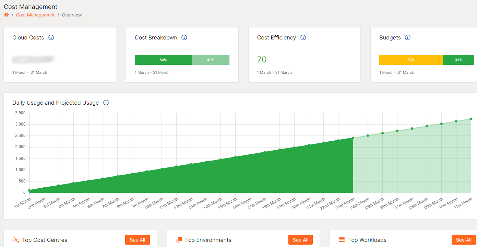The image size is (477, 247).
Task: See All top cost centres
Action: 138,240
